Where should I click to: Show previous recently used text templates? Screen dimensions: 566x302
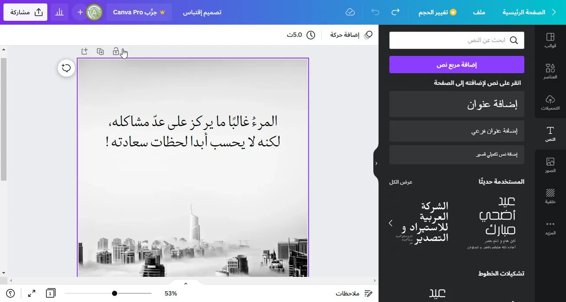pos(391,223)
